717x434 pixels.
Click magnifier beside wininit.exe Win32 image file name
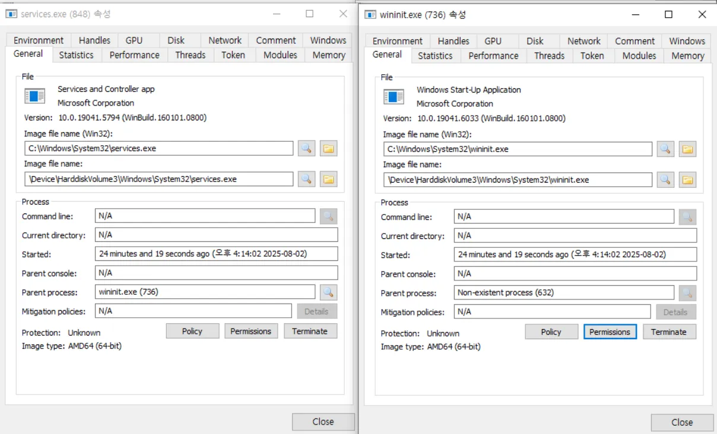665,149
